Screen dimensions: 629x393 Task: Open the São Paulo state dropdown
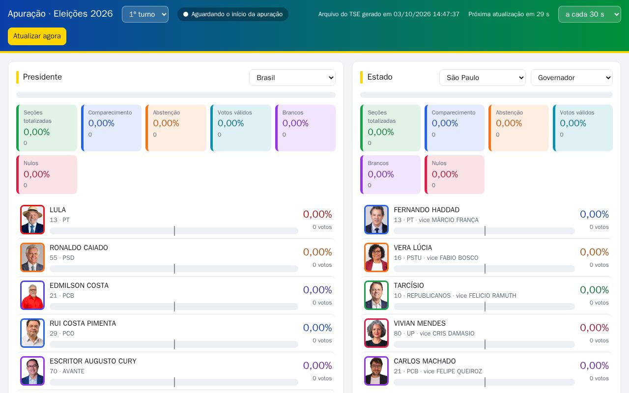(x=483, y=78)
